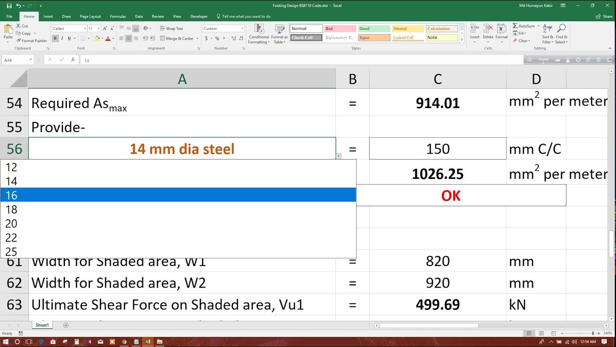Click the Share button
The width and height of the screenshot is (616, 347).
[604, 16]
